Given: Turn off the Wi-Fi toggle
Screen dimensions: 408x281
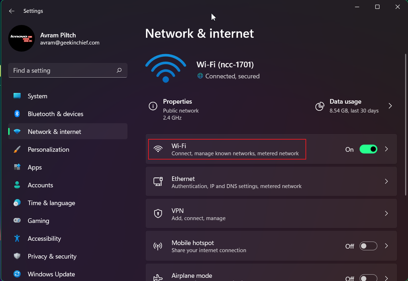Looking at the screenshot, I should point(368,149).
